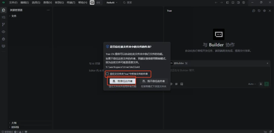The height and width of the screenshot is (133, 274).
Task: Click 是，我信任此作者 button
Action: 123,81
